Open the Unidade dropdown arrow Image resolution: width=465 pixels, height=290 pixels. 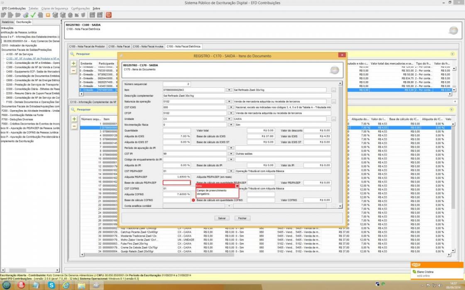pos(229,119)
